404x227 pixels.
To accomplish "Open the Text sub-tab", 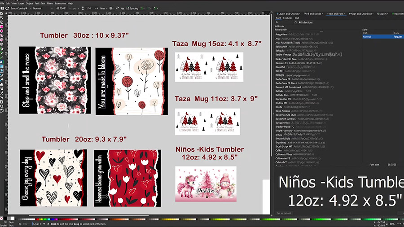I will (x=297, y=18).
